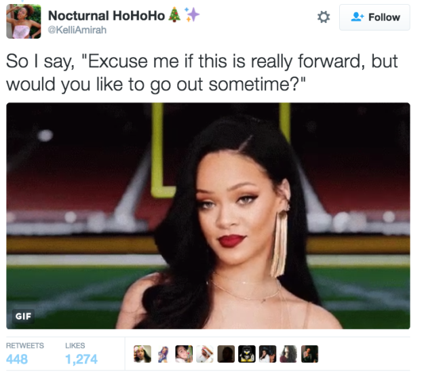
Task: Open the curly-hair maroon top liker avatar
Action: [x=288, y=354]
